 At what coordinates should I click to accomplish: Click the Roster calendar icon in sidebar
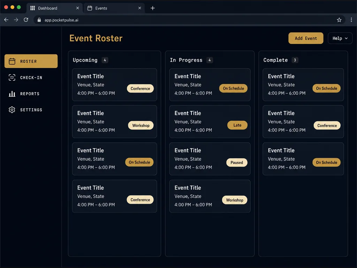click(x=12, y=61)
